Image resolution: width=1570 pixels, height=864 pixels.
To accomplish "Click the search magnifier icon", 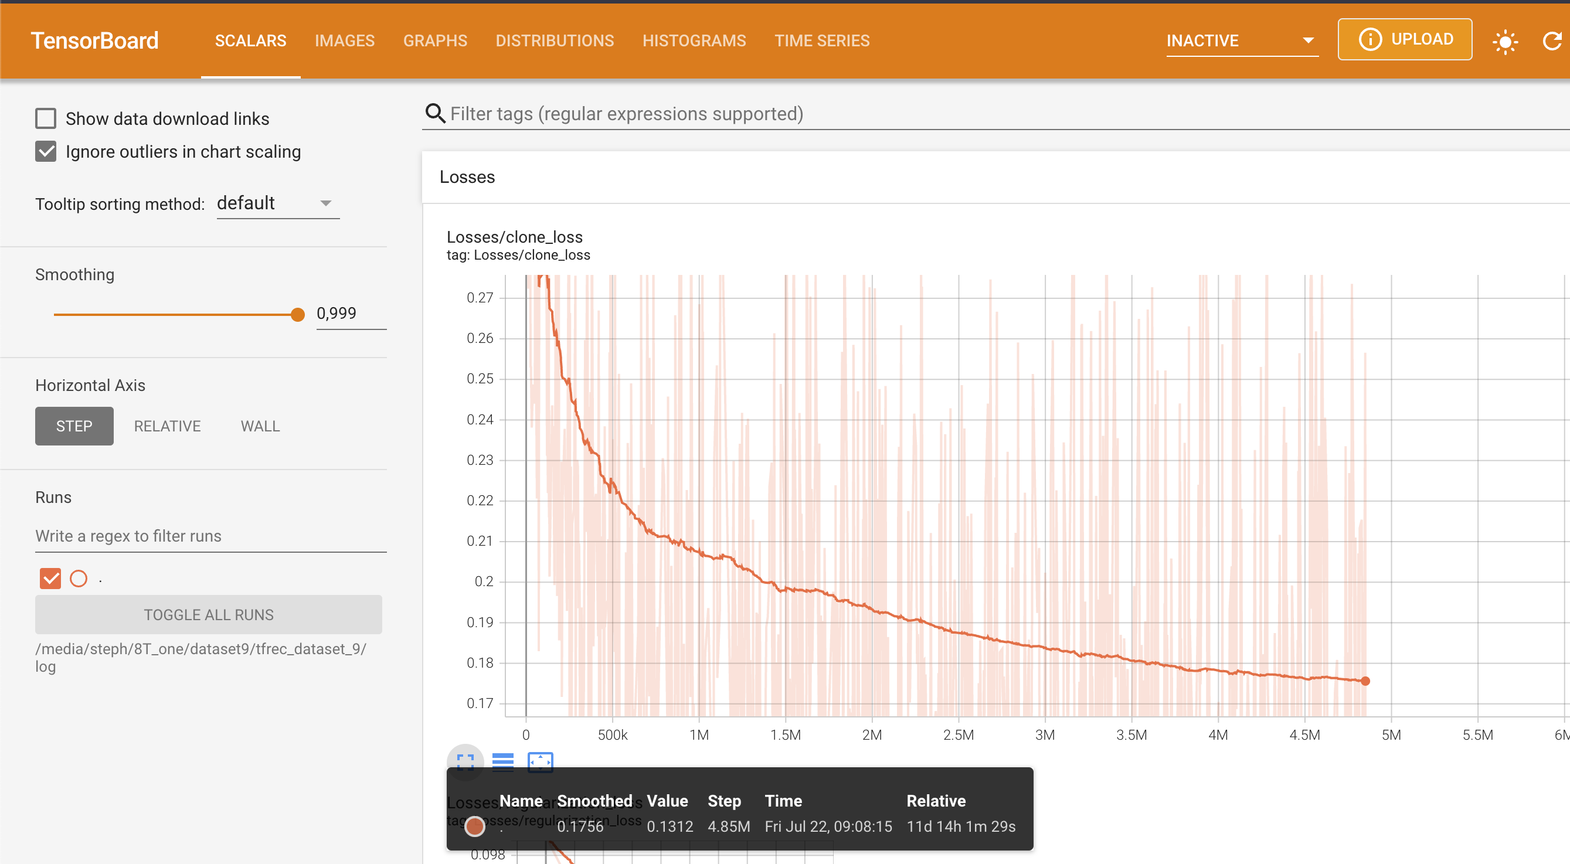I will (434, 113).
